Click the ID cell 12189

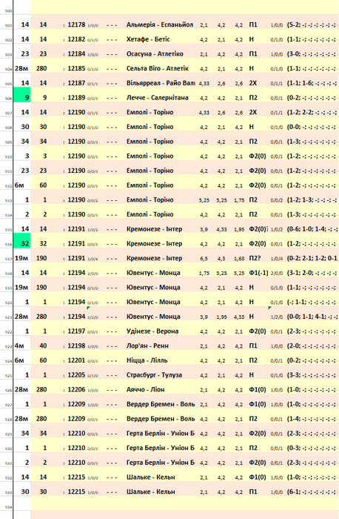tap(76, 98)
